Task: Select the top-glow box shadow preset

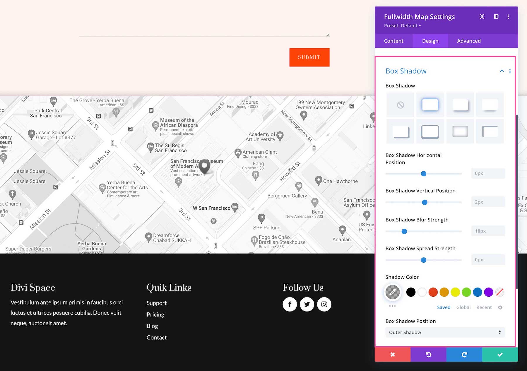Action: tap(430, 104)
